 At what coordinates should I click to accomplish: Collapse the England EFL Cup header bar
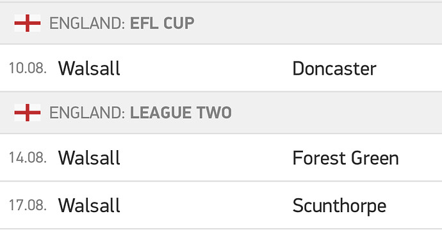pyautogui.click(x=221, y=23)
